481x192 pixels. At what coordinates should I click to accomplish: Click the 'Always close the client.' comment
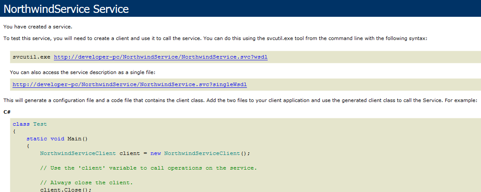86,183
